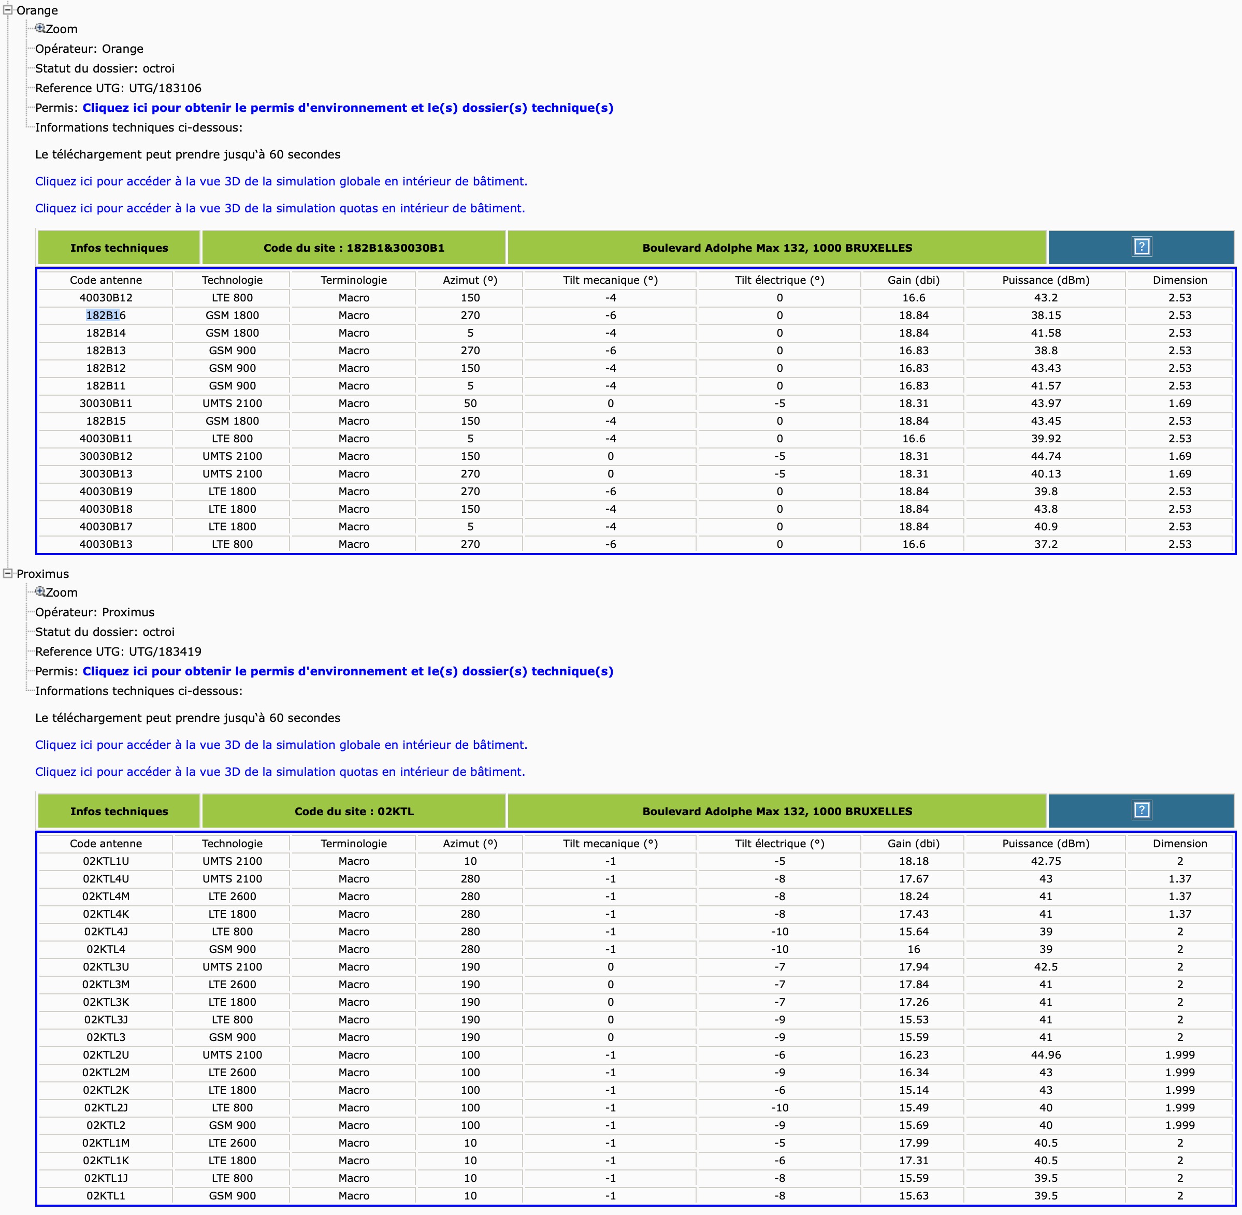Click the Zoom magnifier icon under Orange
This screenshot has height=1215, width=1242.
(x=39, y=28)
